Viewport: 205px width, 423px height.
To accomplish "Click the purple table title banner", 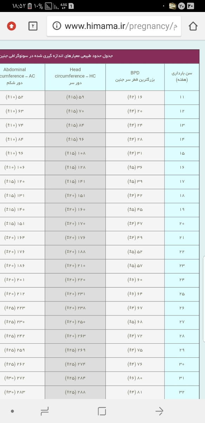I will point(100,56).
